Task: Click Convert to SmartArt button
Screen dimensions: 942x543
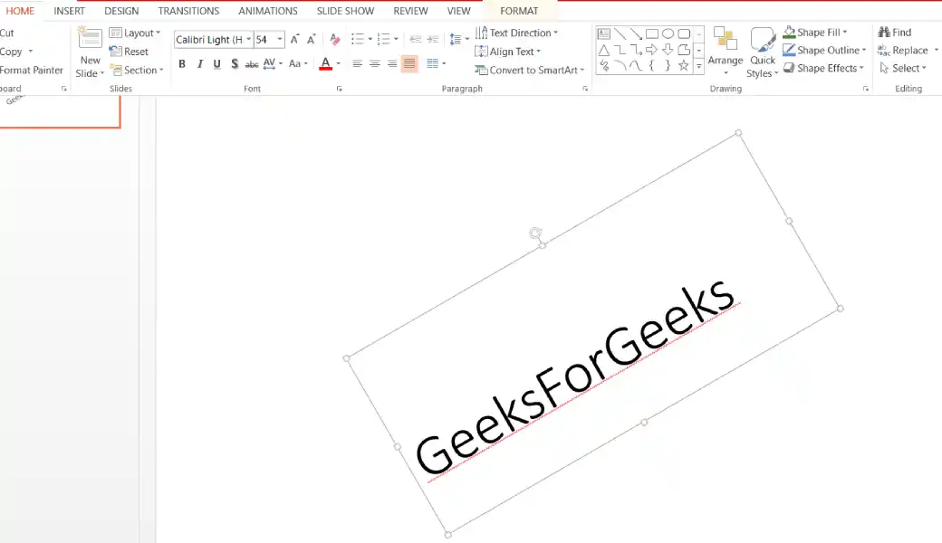Action: (529, 71)
